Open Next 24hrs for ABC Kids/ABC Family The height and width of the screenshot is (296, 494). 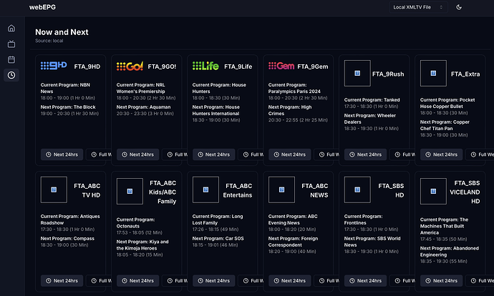click(137, 280)
